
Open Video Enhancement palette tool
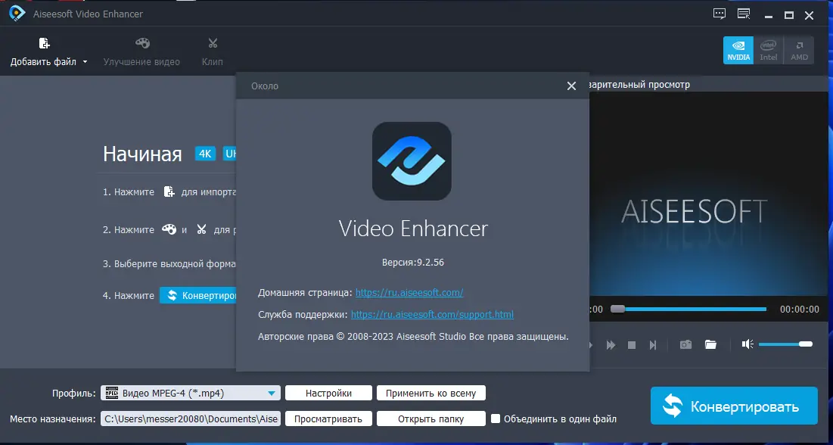pos(142,43)
